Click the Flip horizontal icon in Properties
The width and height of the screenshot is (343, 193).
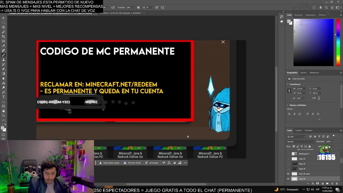pos(314,98)
